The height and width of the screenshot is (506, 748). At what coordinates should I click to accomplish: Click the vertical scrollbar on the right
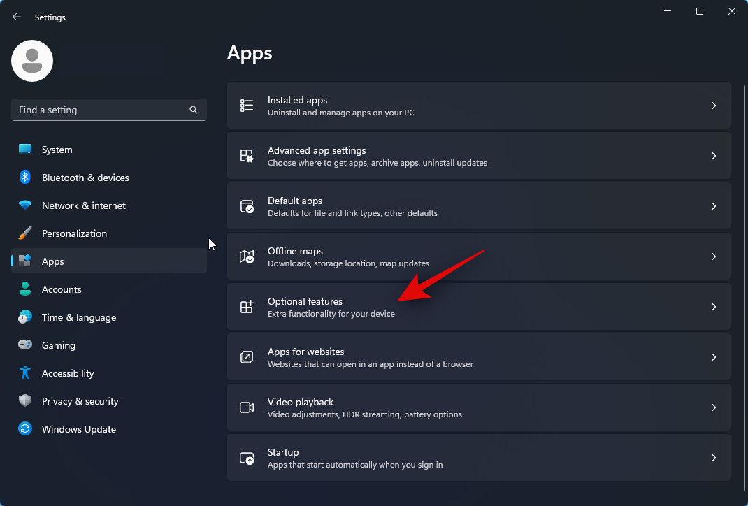coord(743,210)
